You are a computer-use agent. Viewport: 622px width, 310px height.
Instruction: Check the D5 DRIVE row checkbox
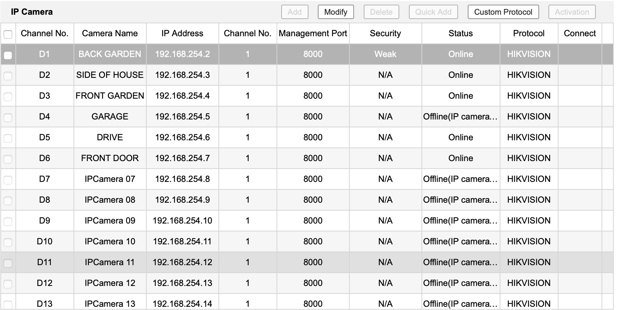[x=8, y=138]
